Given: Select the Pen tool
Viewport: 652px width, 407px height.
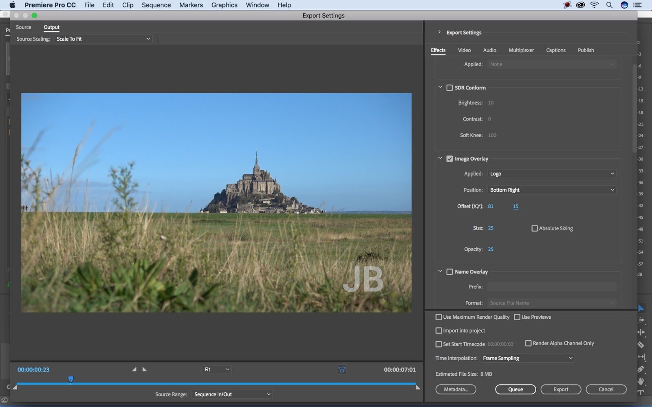Looking at the screenshot, I should [x=641, y=369].
